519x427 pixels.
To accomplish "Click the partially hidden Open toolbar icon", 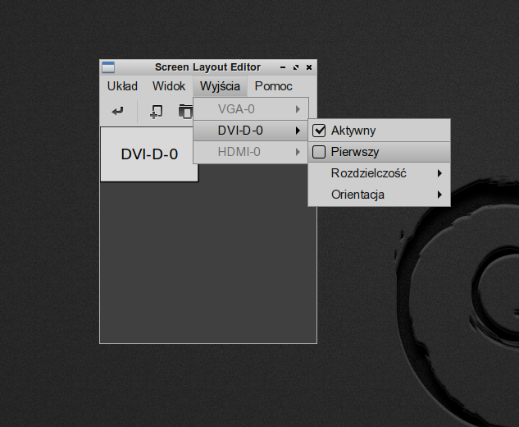I will pyautogui.click(x=185, y=112).
